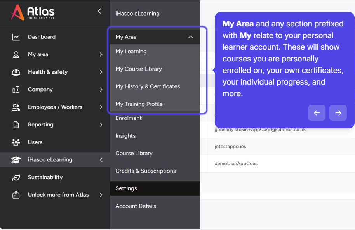Collapse the My Area submenu section

[x=191, y=37]
